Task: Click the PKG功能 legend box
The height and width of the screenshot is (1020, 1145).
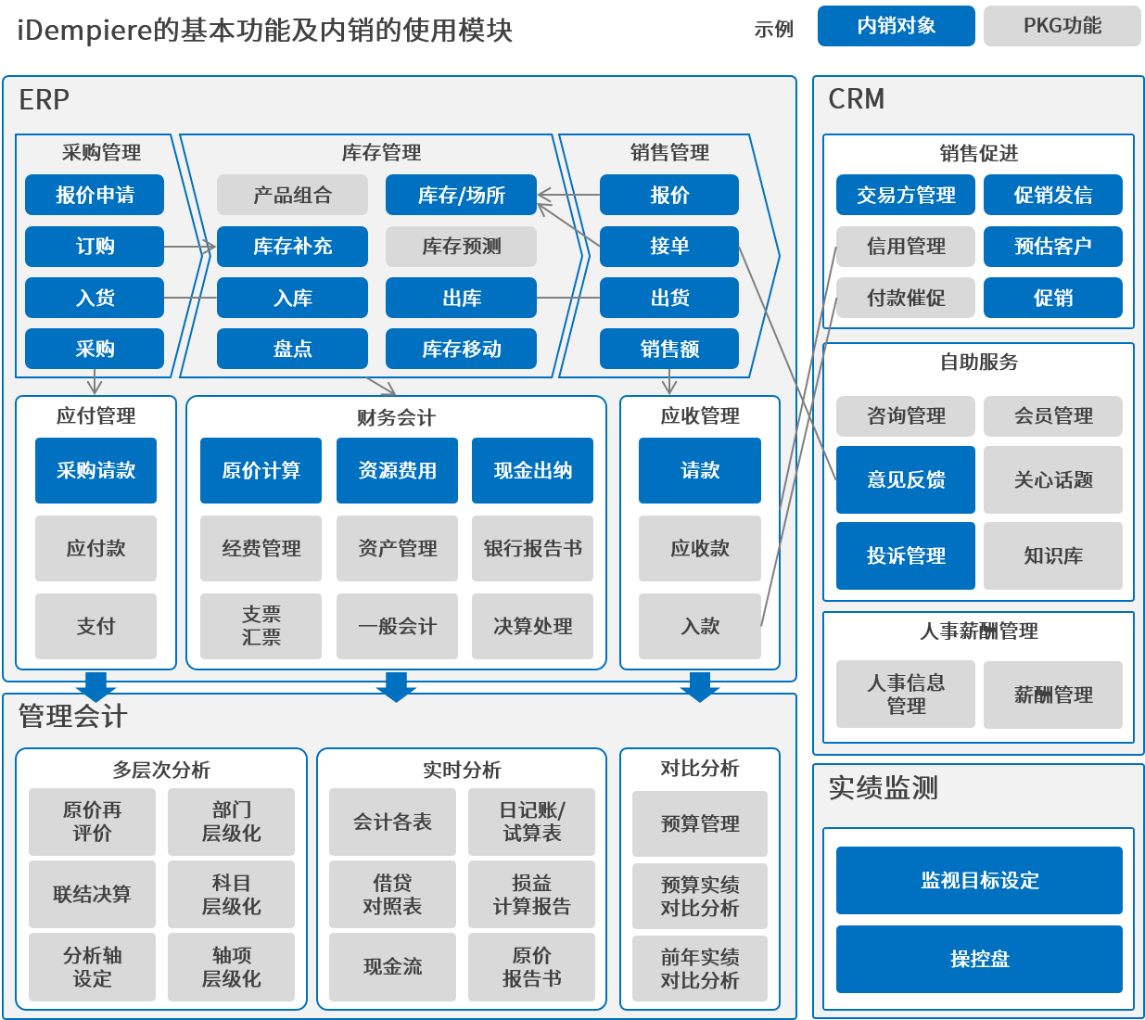Action: (x=1062, y=26)
